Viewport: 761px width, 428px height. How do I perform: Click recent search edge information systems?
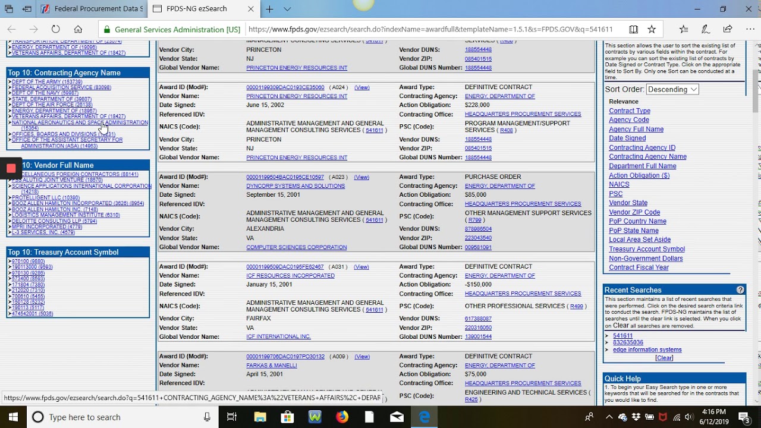click(x=647, y=350)
